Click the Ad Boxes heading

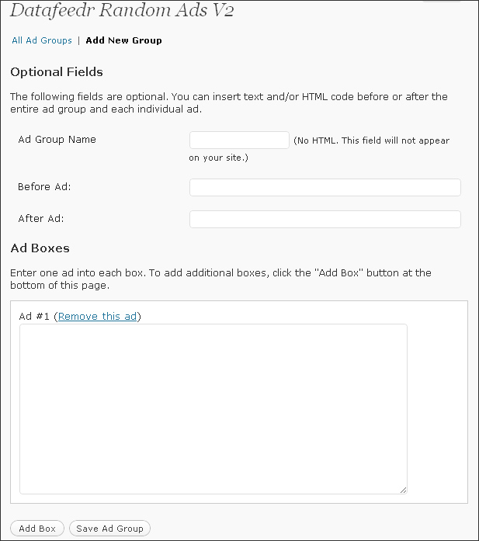[40, 248]
